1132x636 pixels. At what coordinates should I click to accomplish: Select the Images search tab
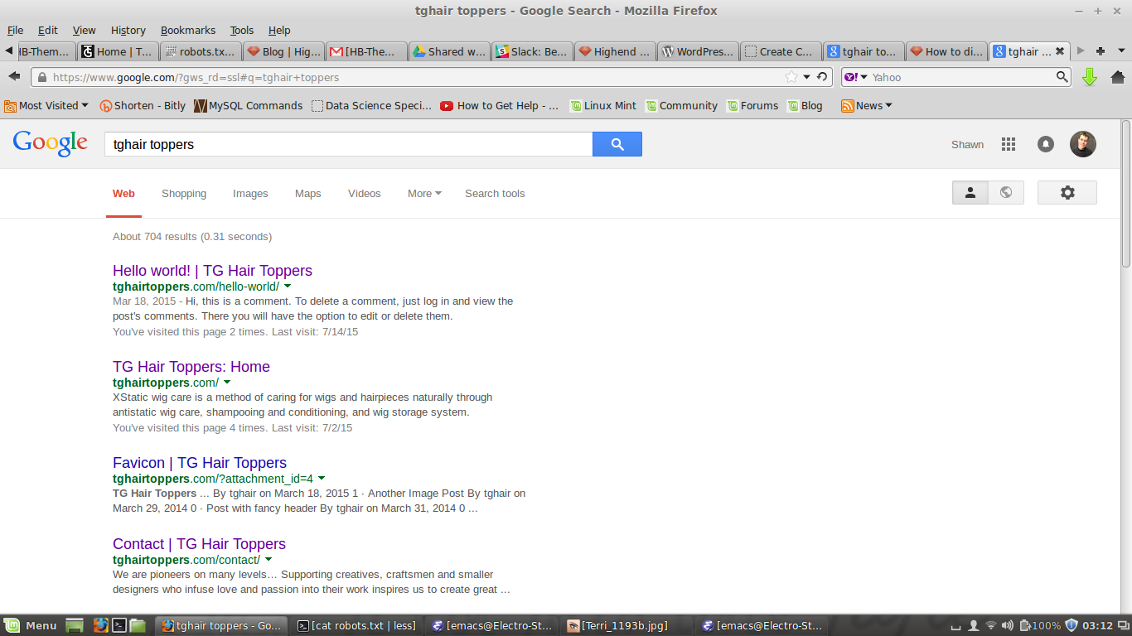(x=250, y=193)
